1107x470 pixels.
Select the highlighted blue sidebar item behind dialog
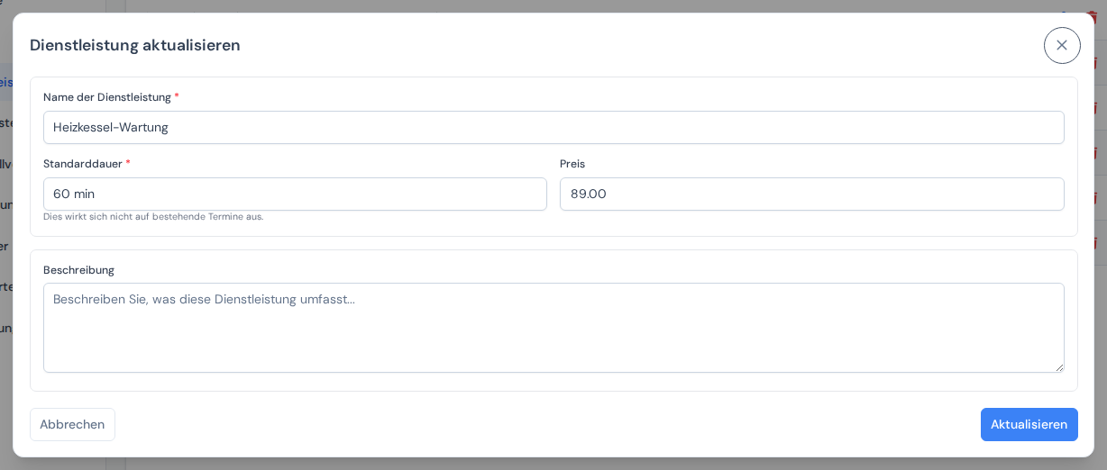tap(5, 82)
